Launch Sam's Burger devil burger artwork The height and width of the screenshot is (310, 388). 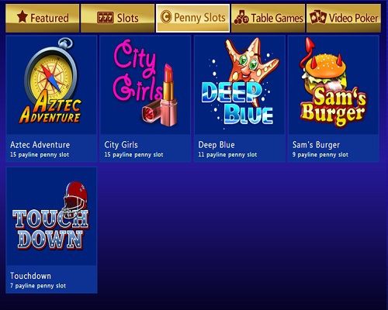(334, 84)
